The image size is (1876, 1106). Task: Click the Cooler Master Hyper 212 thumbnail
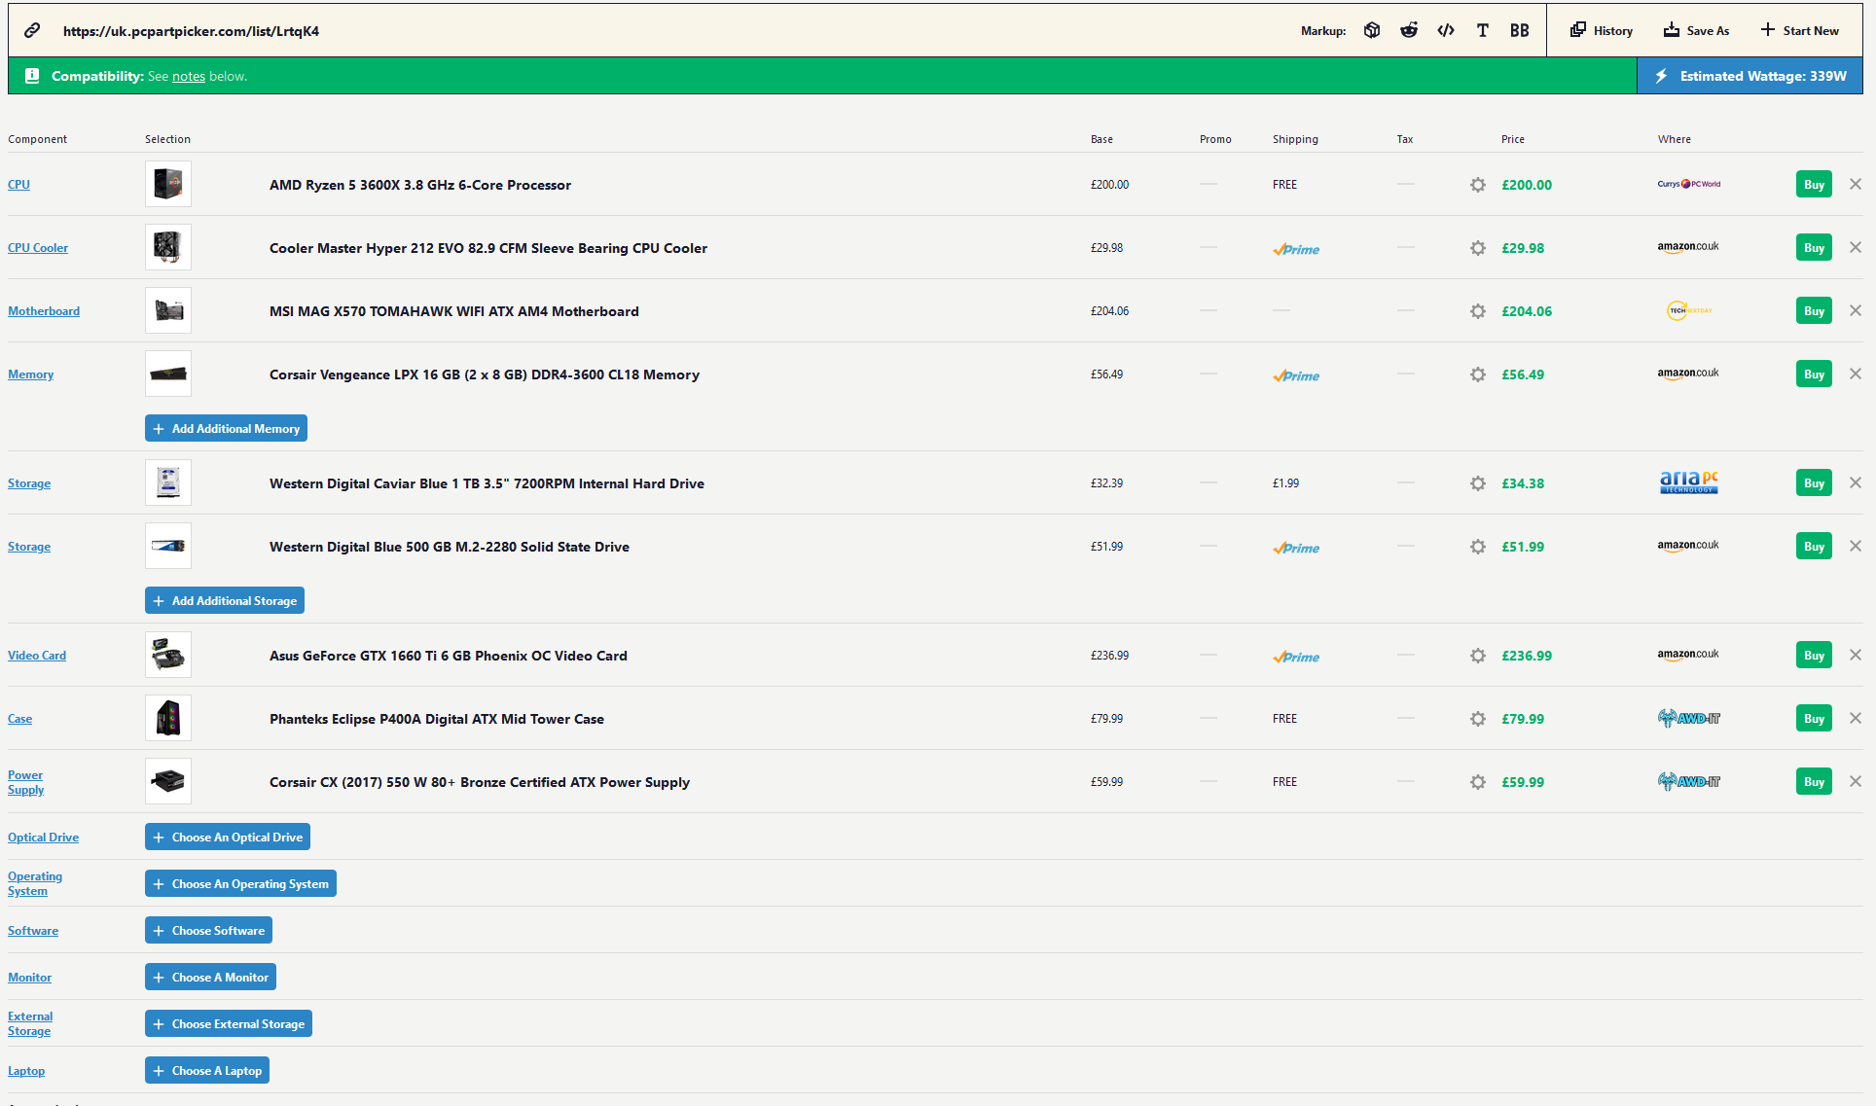click(x=168, y=248)
